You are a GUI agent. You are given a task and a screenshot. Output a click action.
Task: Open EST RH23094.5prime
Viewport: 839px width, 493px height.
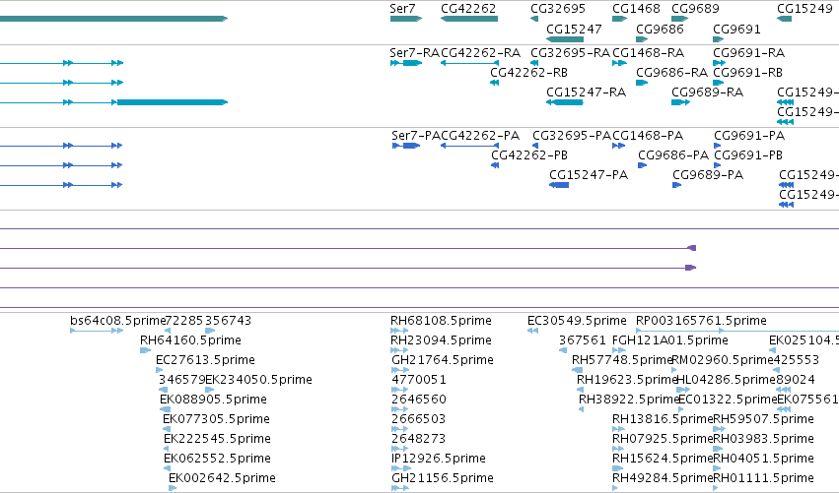tap(441, 340)
